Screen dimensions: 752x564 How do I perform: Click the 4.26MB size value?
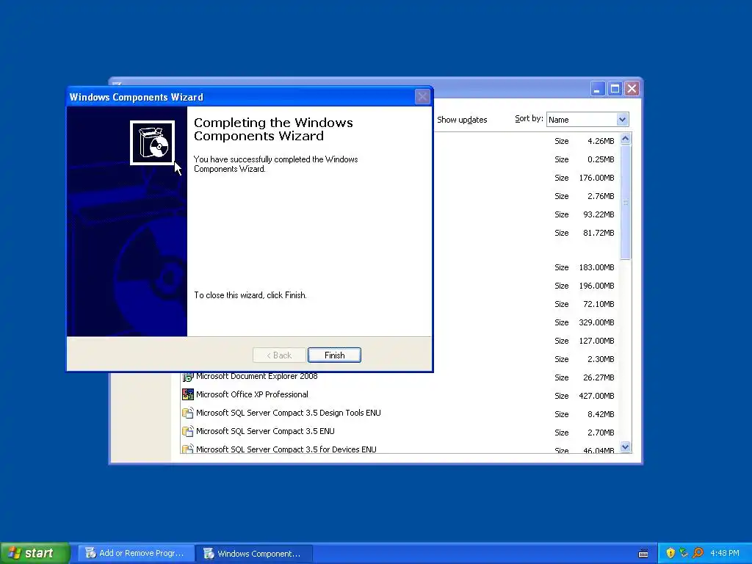pyautogui.click(x=601, y=141)
